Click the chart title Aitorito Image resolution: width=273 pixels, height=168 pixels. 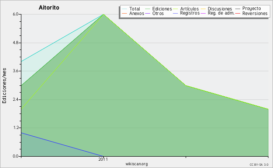point(49,8)
